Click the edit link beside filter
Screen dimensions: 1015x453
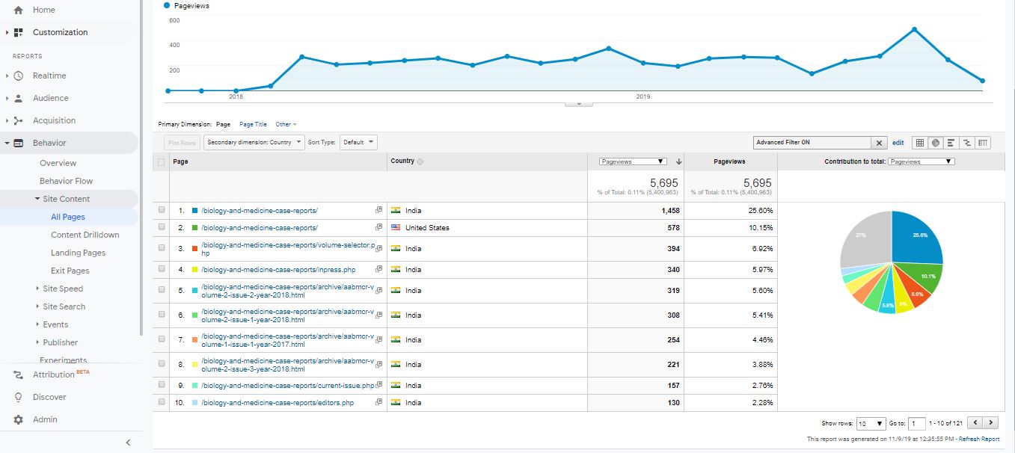coord(898,143)
